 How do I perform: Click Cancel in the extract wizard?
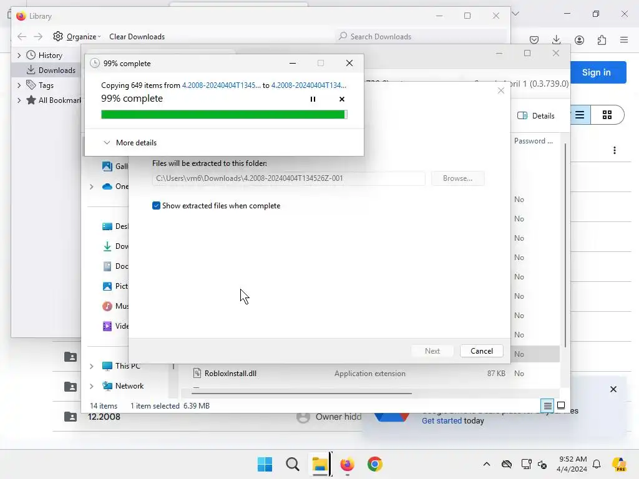point(481,351)
